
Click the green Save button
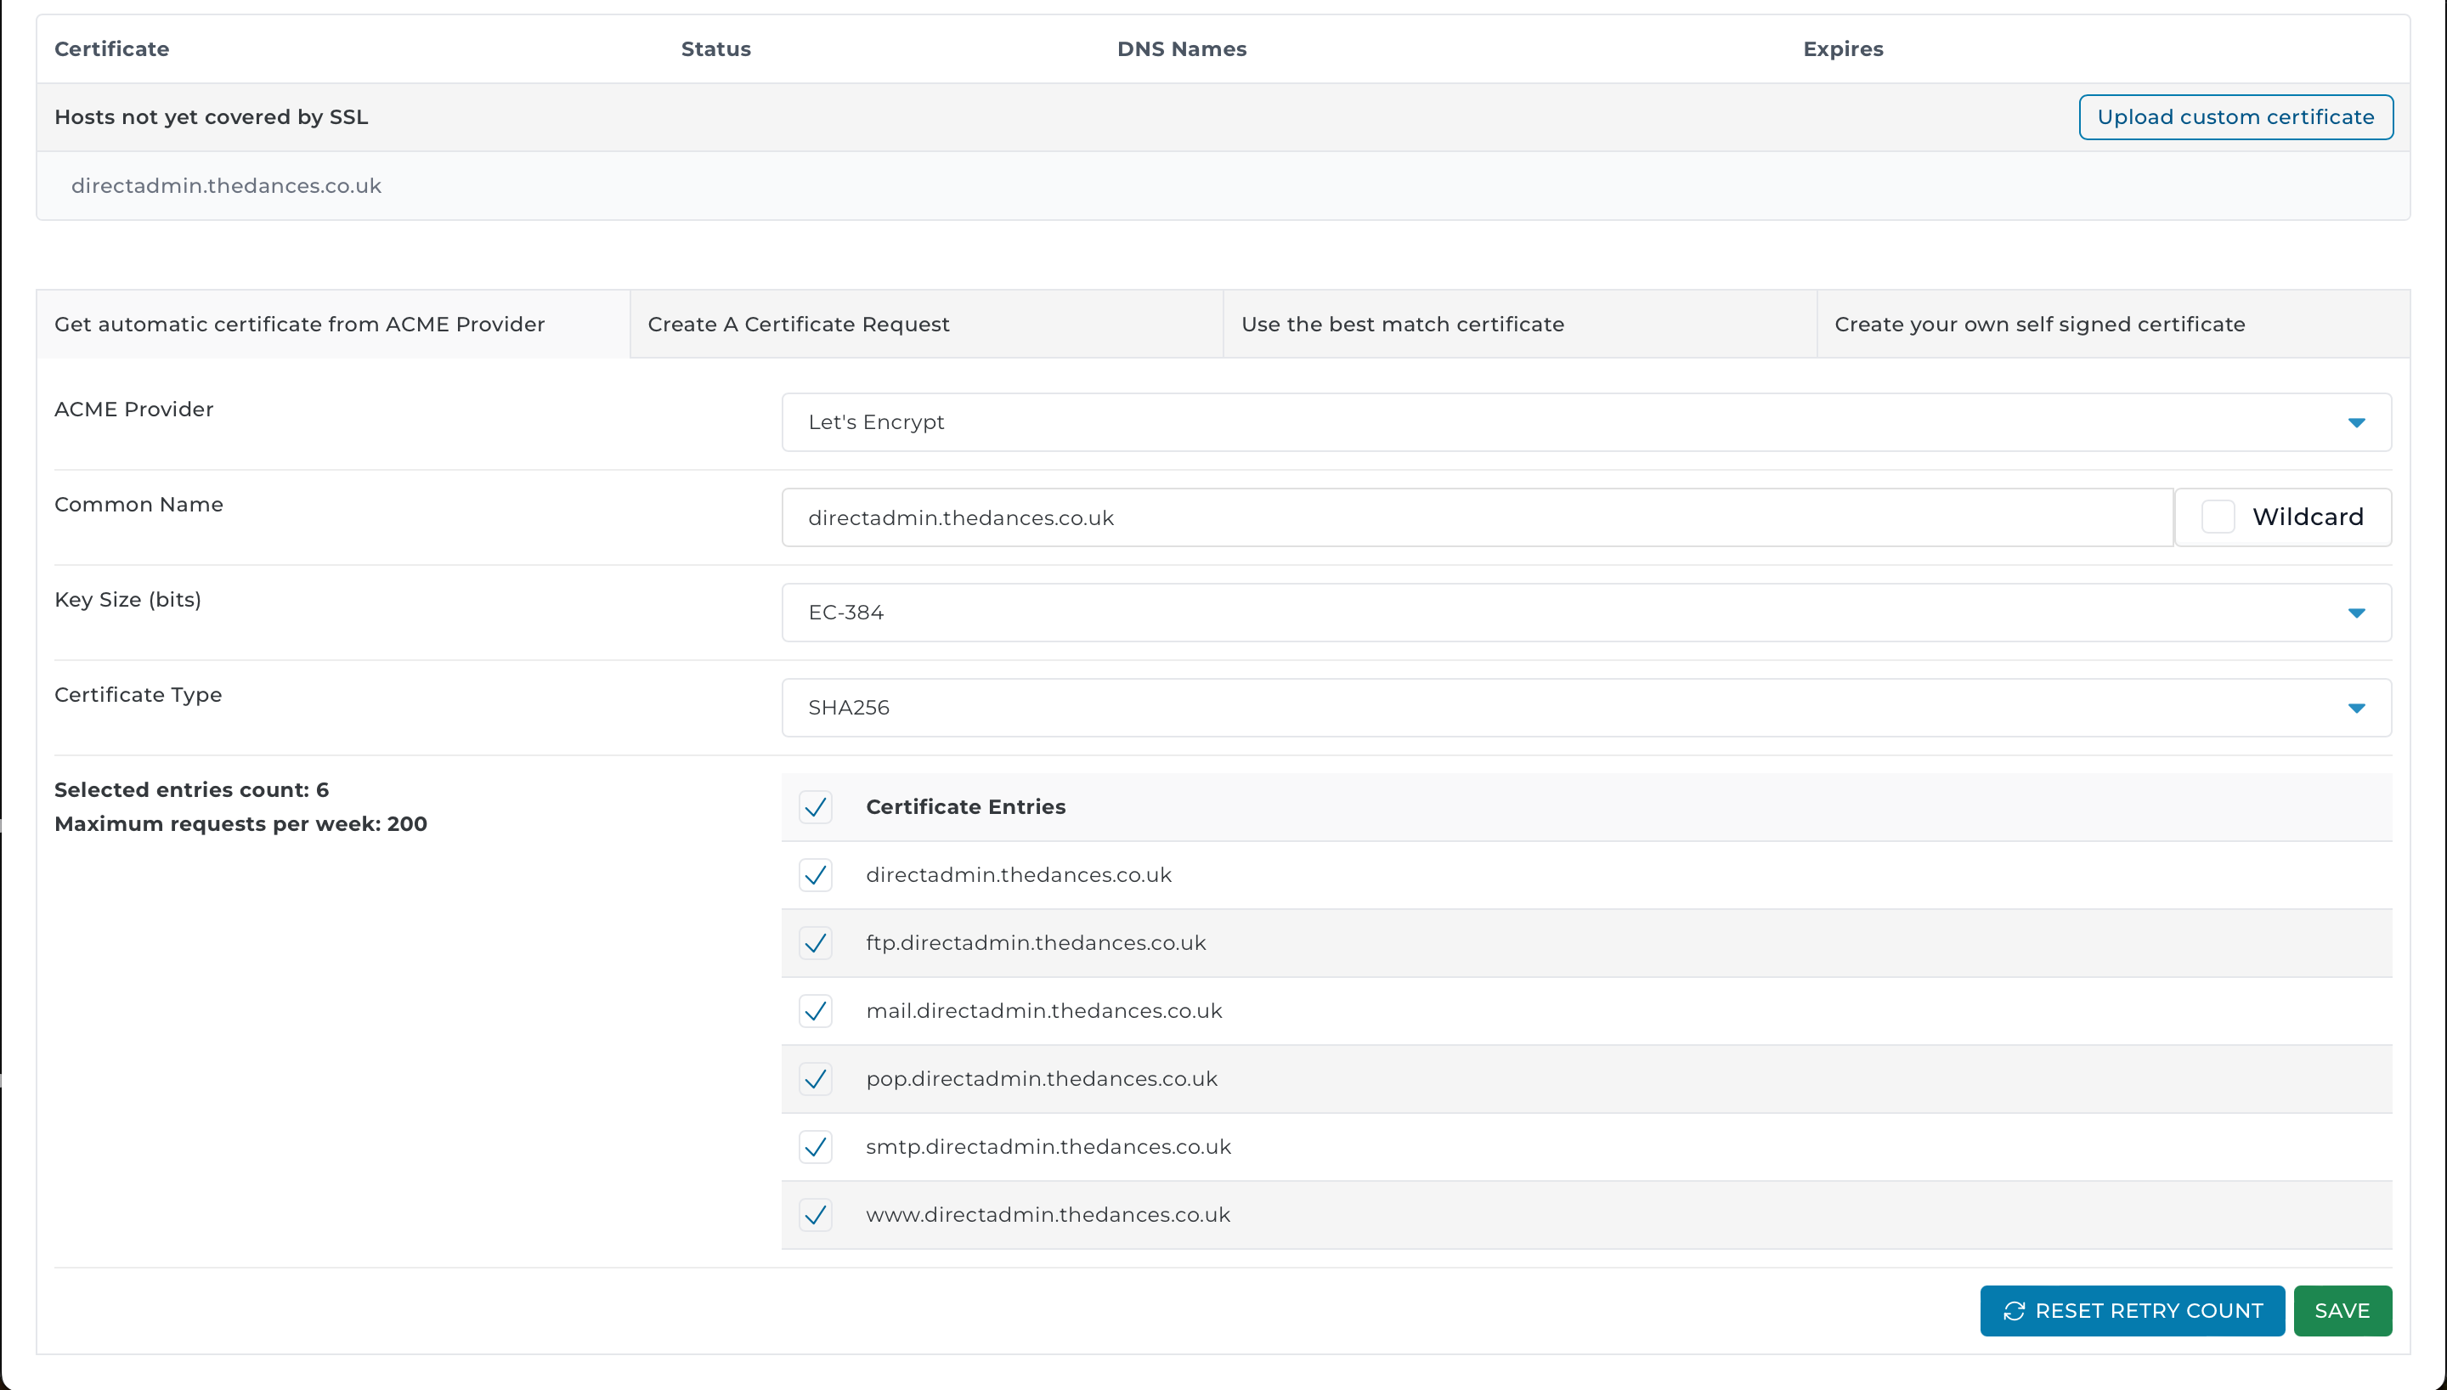point(2342,1311)
